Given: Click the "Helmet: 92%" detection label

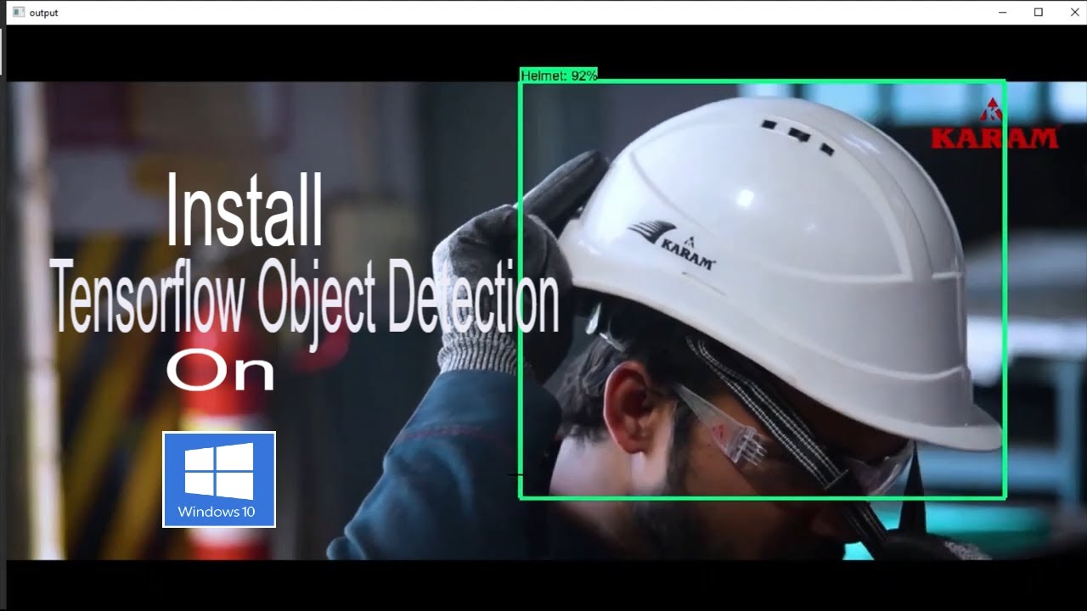Looking at the screenshot, I should 559,76.
